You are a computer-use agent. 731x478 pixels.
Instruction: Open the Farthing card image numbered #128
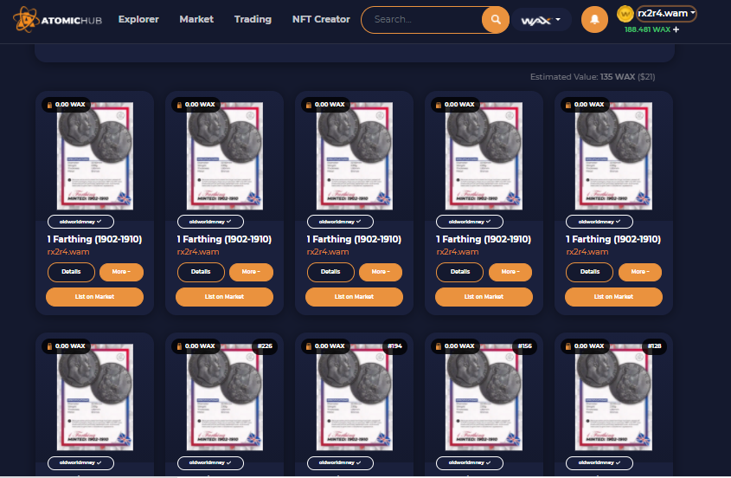click(x=613, y=397)
